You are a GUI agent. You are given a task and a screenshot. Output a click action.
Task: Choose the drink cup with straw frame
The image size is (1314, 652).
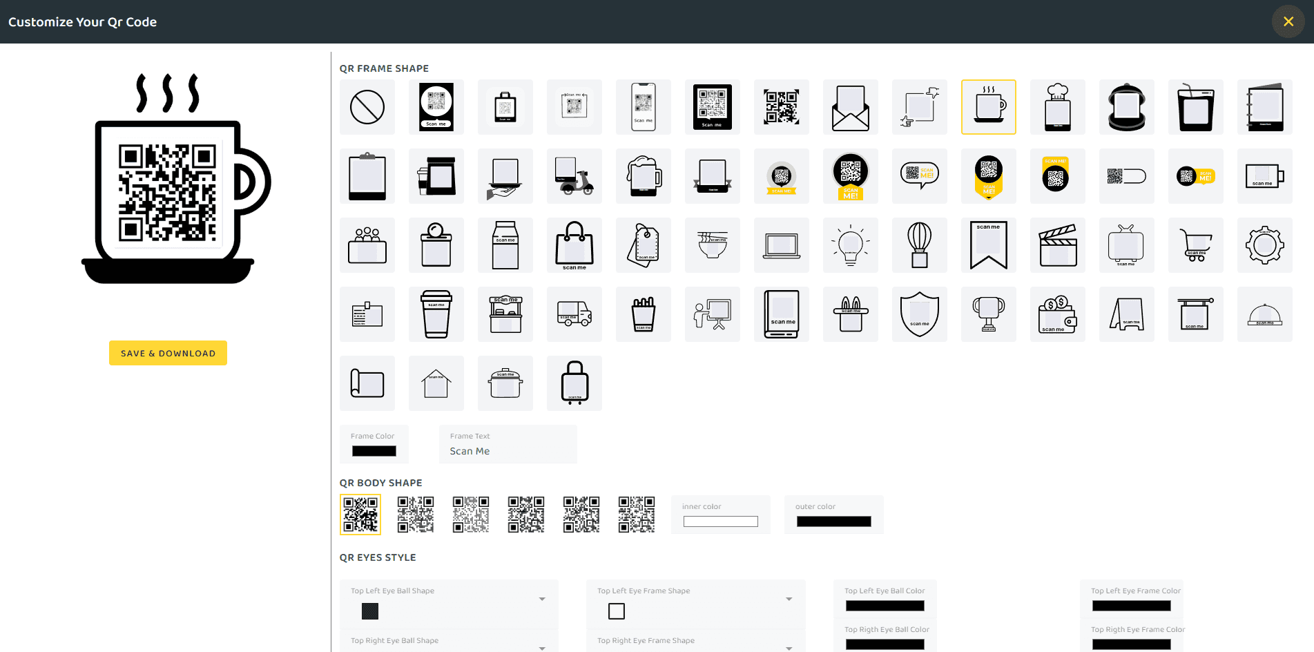[1196, 107]
